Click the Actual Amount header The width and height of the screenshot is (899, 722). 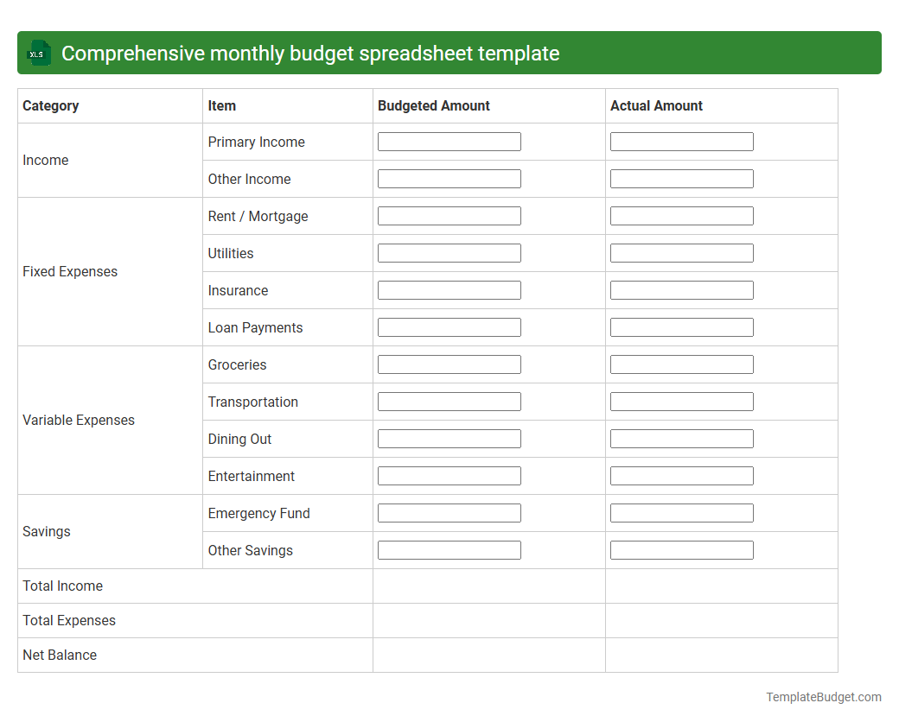[654, 105]
